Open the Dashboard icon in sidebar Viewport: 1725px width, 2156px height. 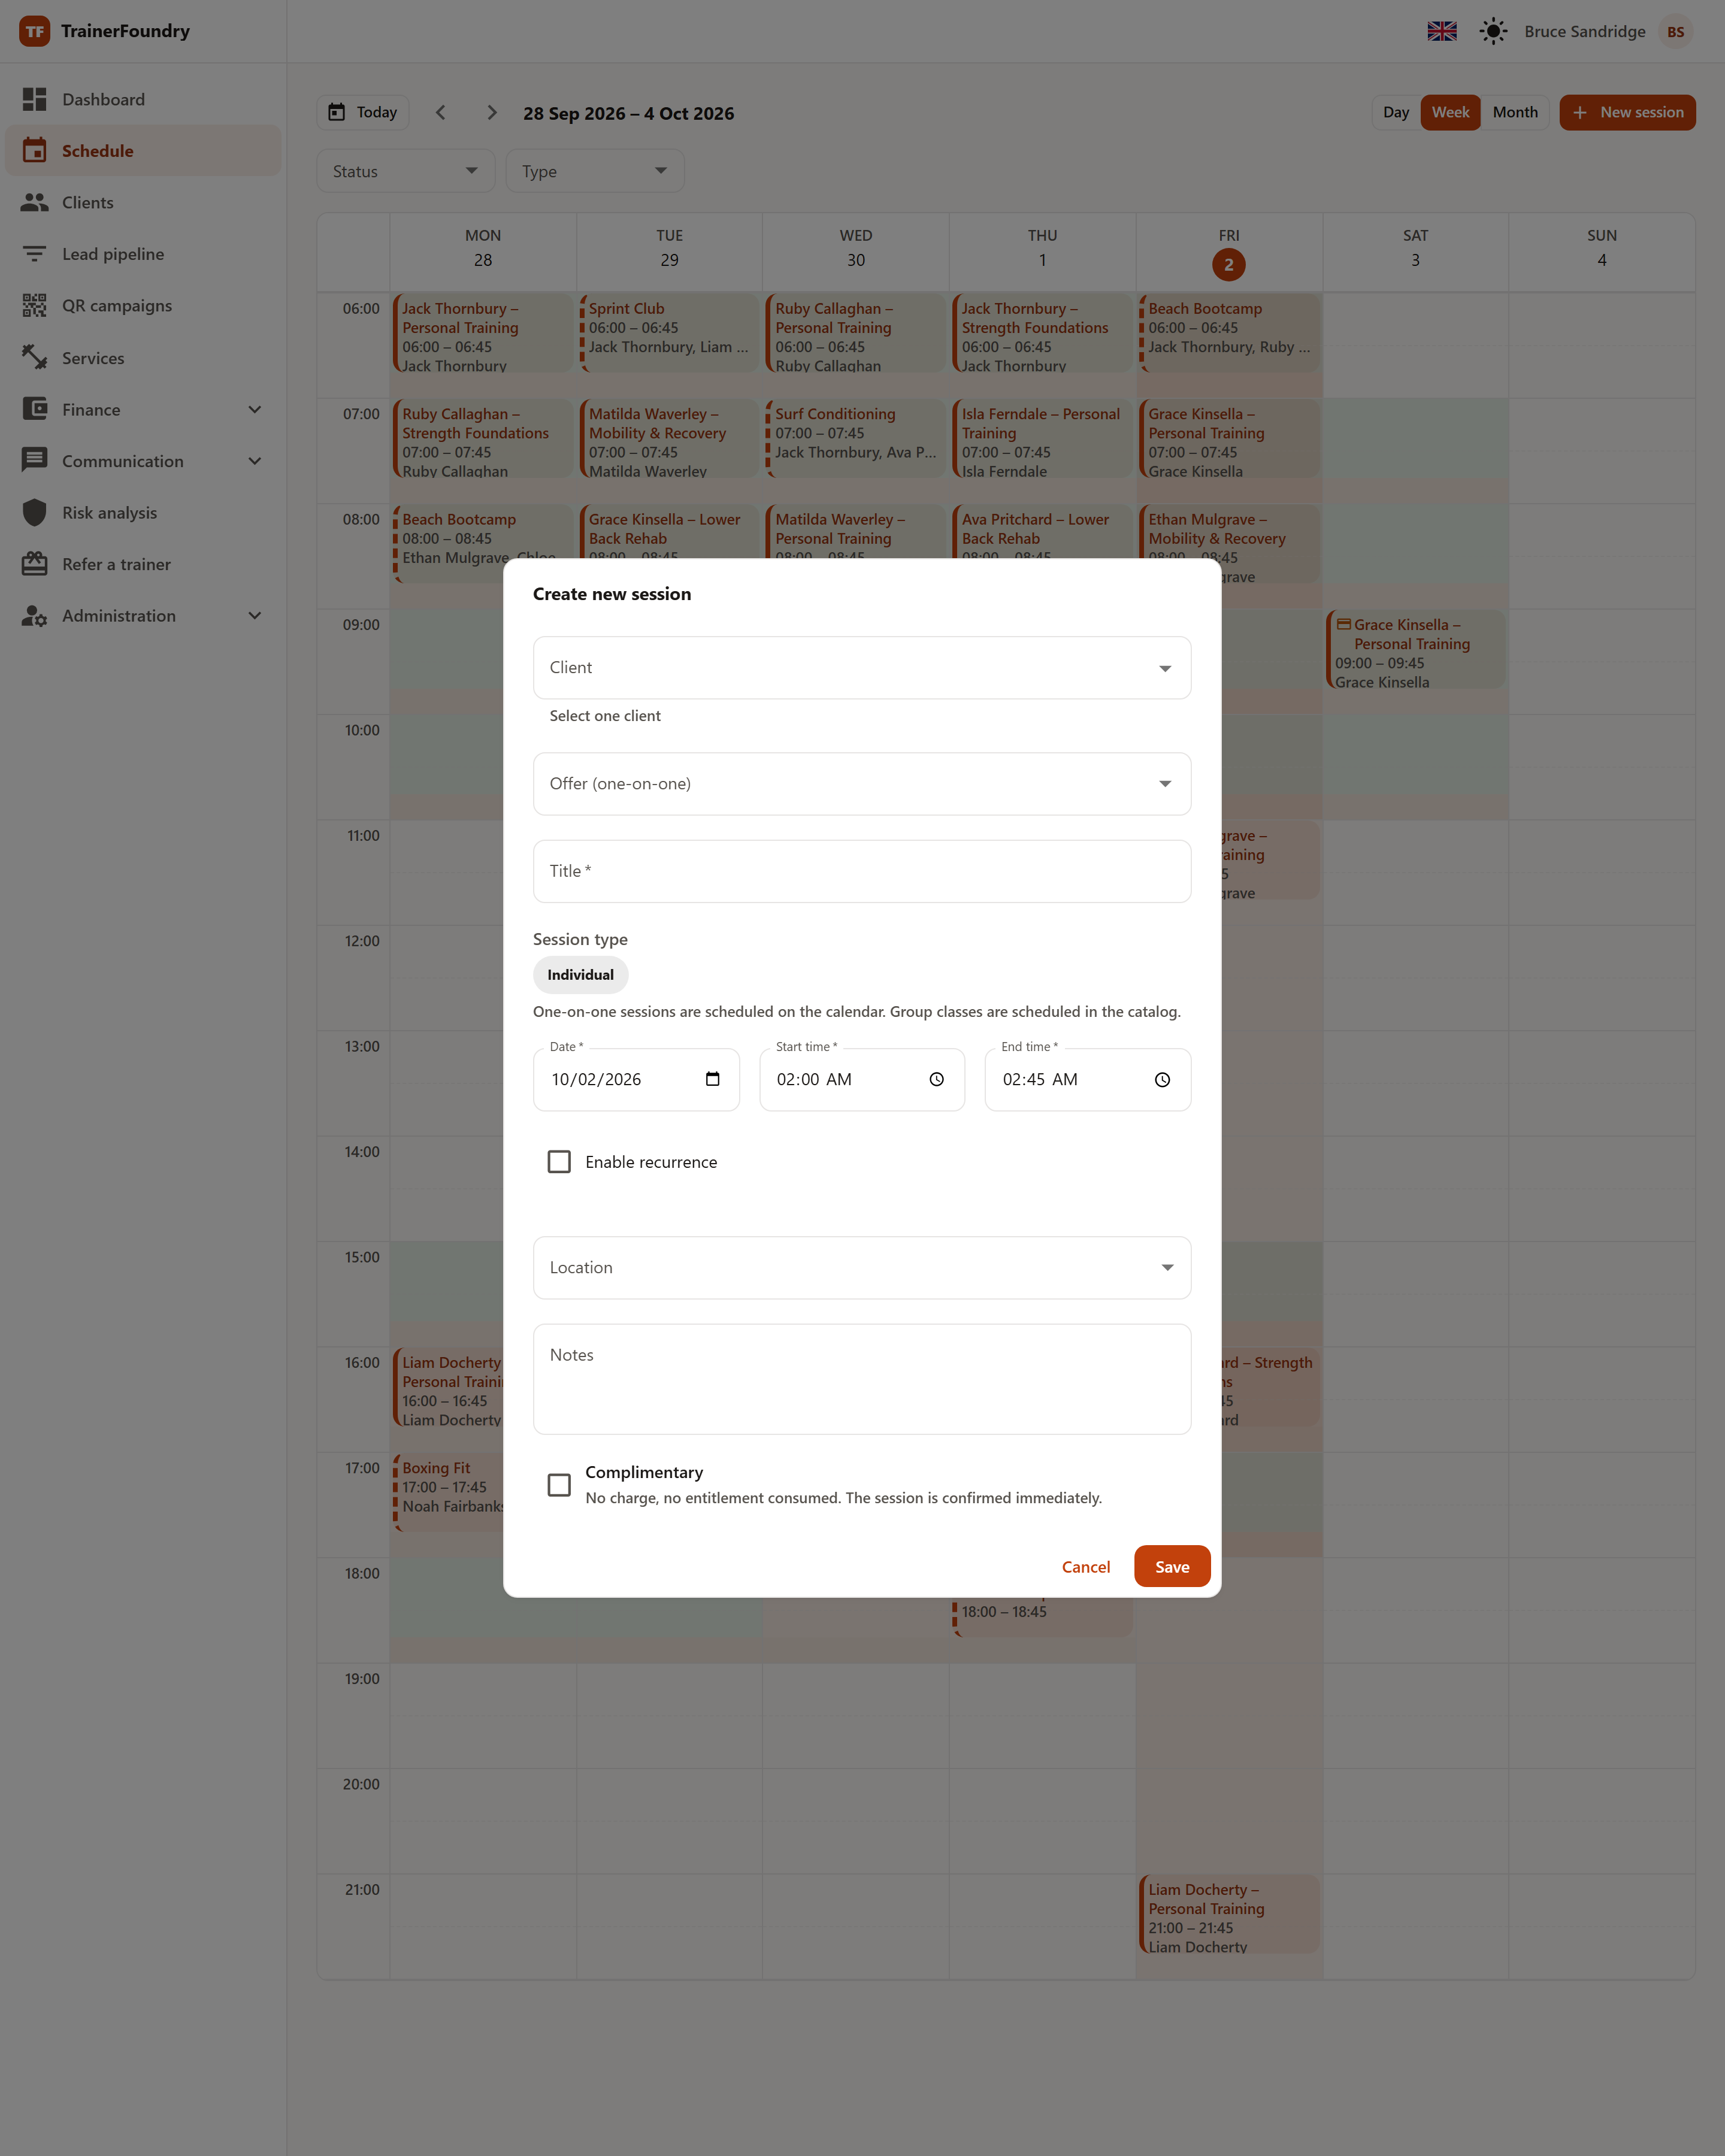coord(34,99)
